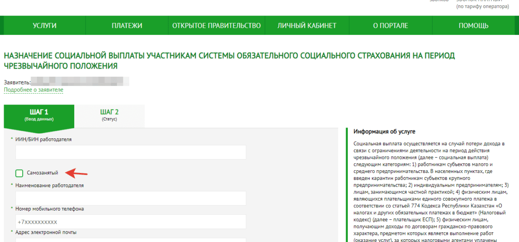The width and height of the screenshot is (519, 242).
Task: Click the 'Подробнее о заявителе' link
Action: pos(34,90)
